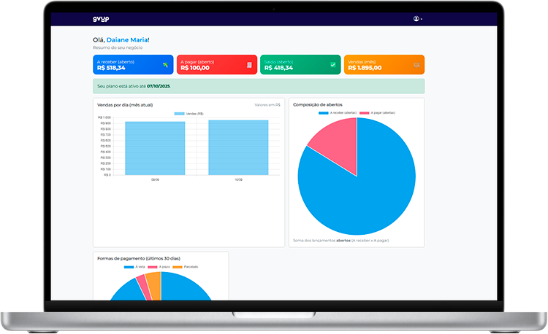
Task: Select the R$ 418,34 balance value
Action: click(278, 68)
